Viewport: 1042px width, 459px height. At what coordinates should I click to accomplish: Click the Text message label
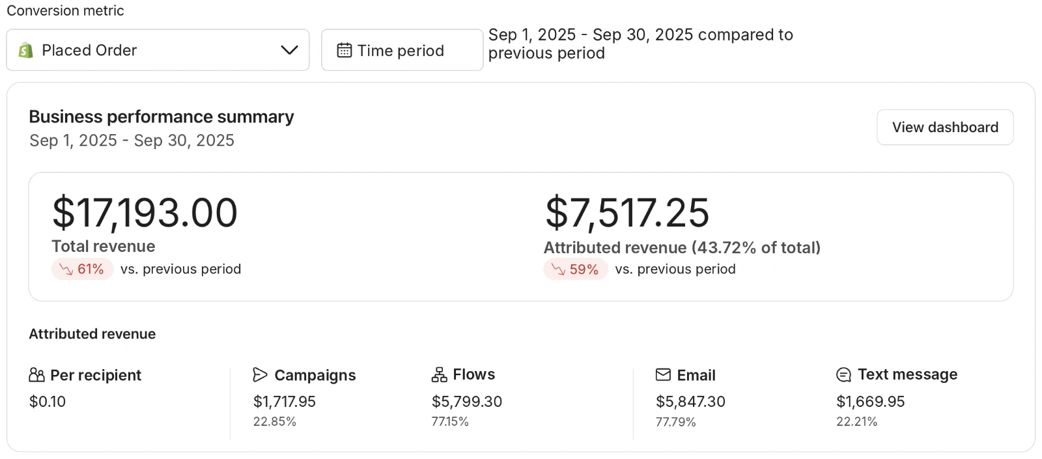[x=908, y=374]
